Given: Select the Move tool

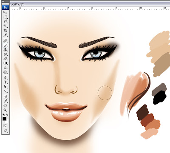Looking at the screenshot, I should coord(5,13).
